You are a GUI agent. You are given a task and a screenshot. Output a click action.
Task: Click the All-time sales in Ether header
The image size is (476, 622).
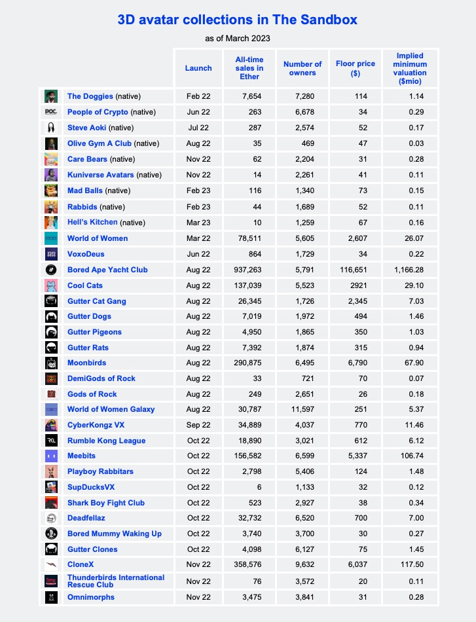249,68
